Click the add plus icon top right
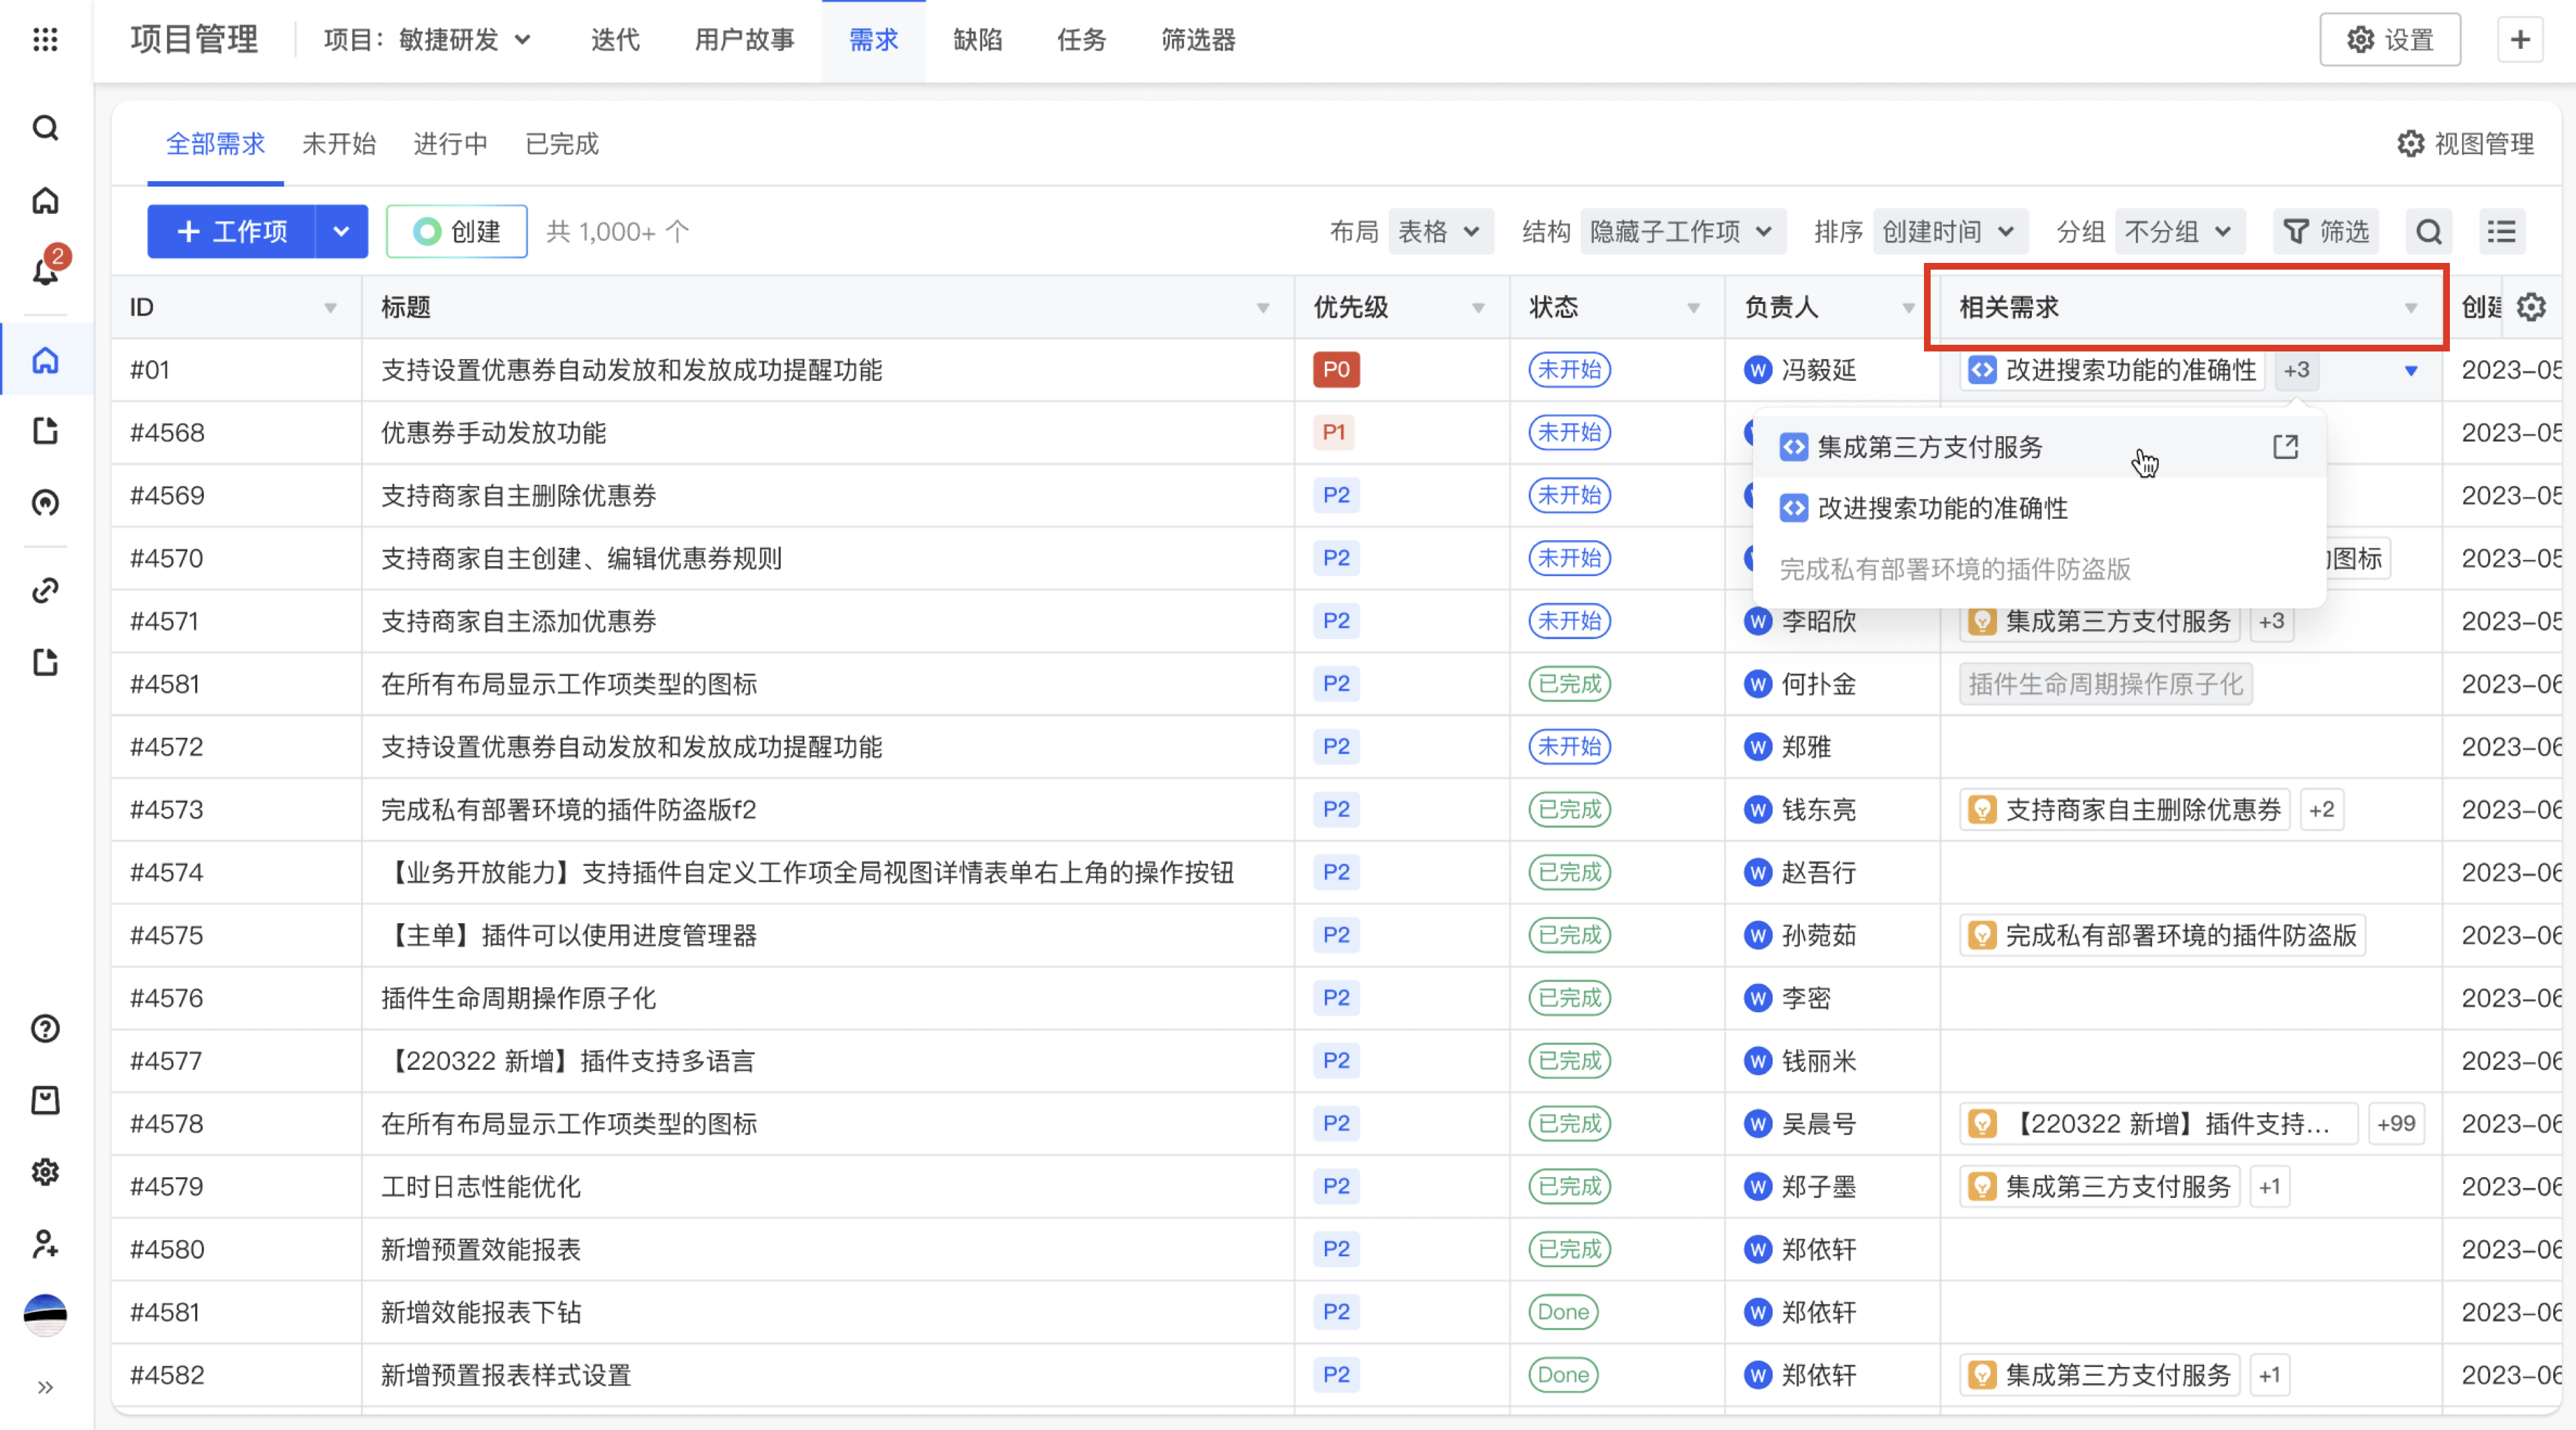The image size is (2576, 1430). (2520, 40)
